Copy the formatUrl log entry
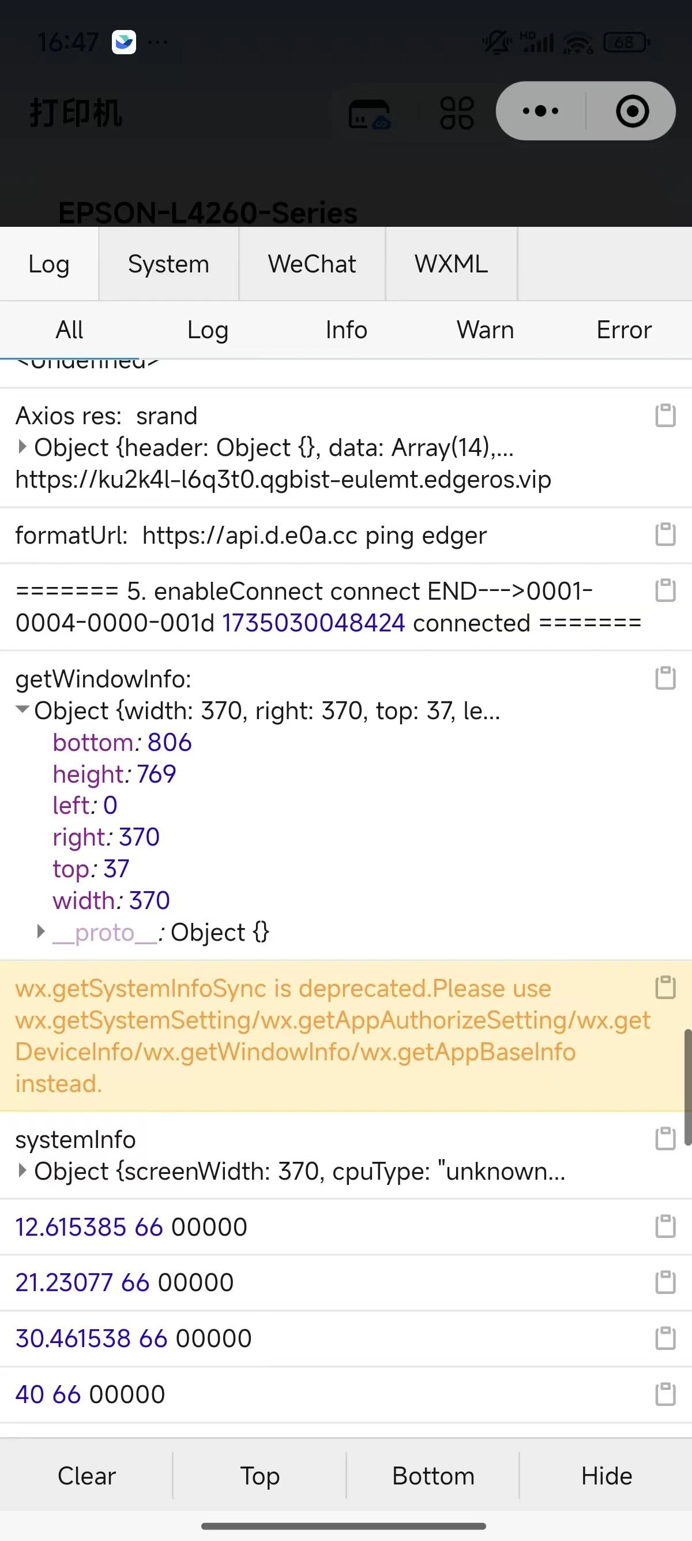 [x=665, y=534]
